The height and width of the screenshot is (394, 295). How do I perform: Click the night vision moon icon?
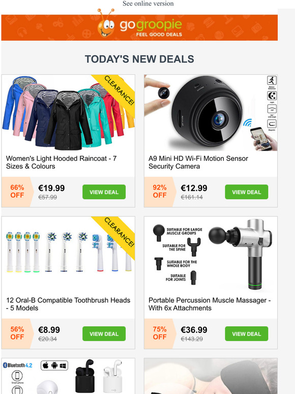[x=272, y=96]
